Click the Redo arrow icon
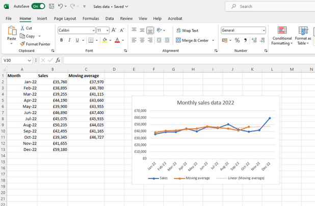315x206 pixels. click(72, 6)
